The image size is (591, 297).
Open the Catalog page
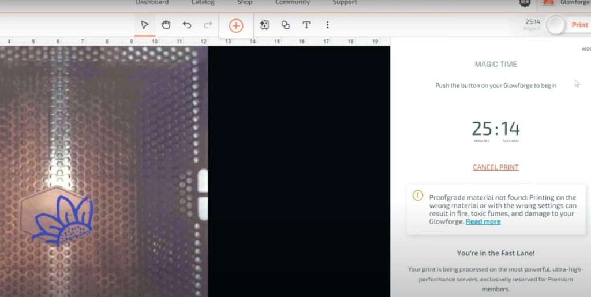203,3
